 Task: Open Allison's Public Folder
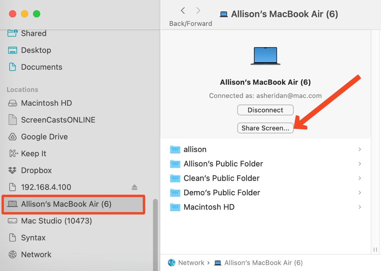click(x=223, y=163)
